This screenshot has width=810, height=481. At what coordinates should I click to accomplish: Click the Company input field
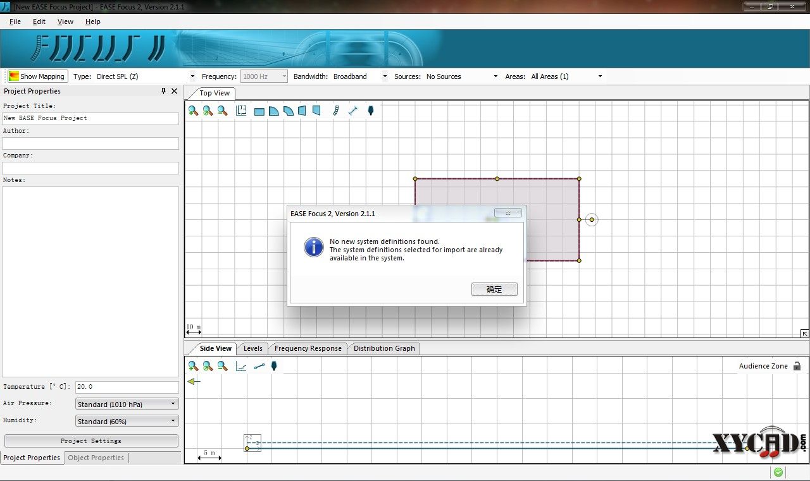(90, 168)
